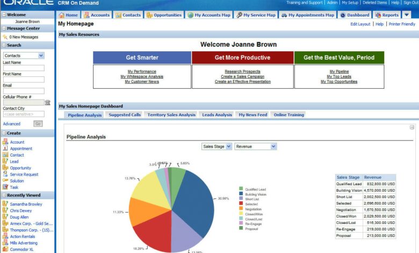The width and height of the screenshot is (419, 253).
Task: Click the Account icon in Create section
Action: click(5, 142)
